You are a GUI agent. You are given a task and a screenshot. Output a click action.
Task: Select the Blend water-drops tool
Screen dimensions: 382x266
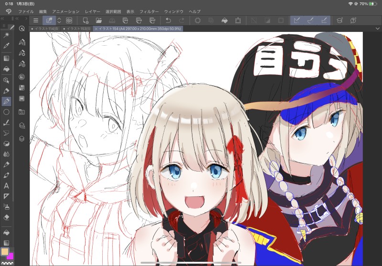pyautogui.click(x=6, y=154)
